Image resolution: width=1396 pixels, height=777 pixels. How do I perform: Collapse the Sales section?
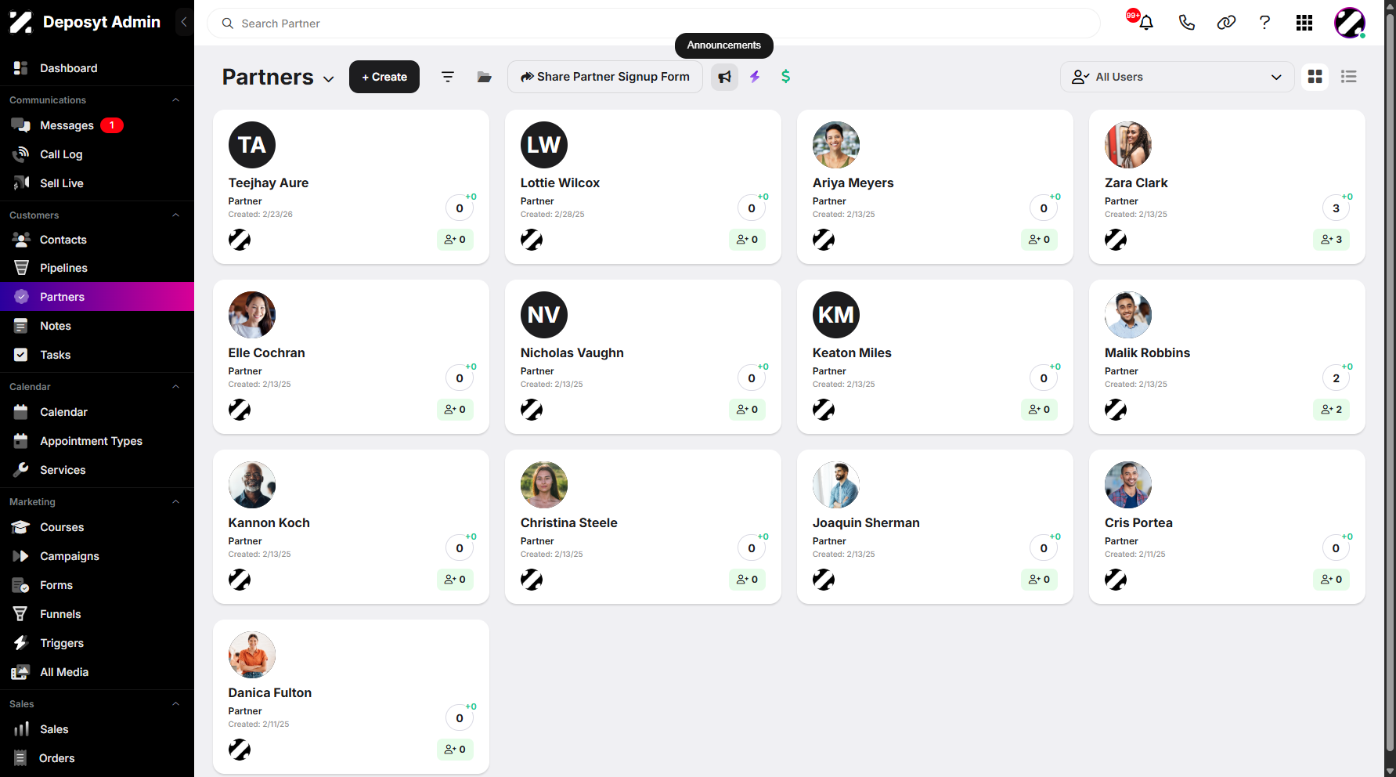coord(176,704)
